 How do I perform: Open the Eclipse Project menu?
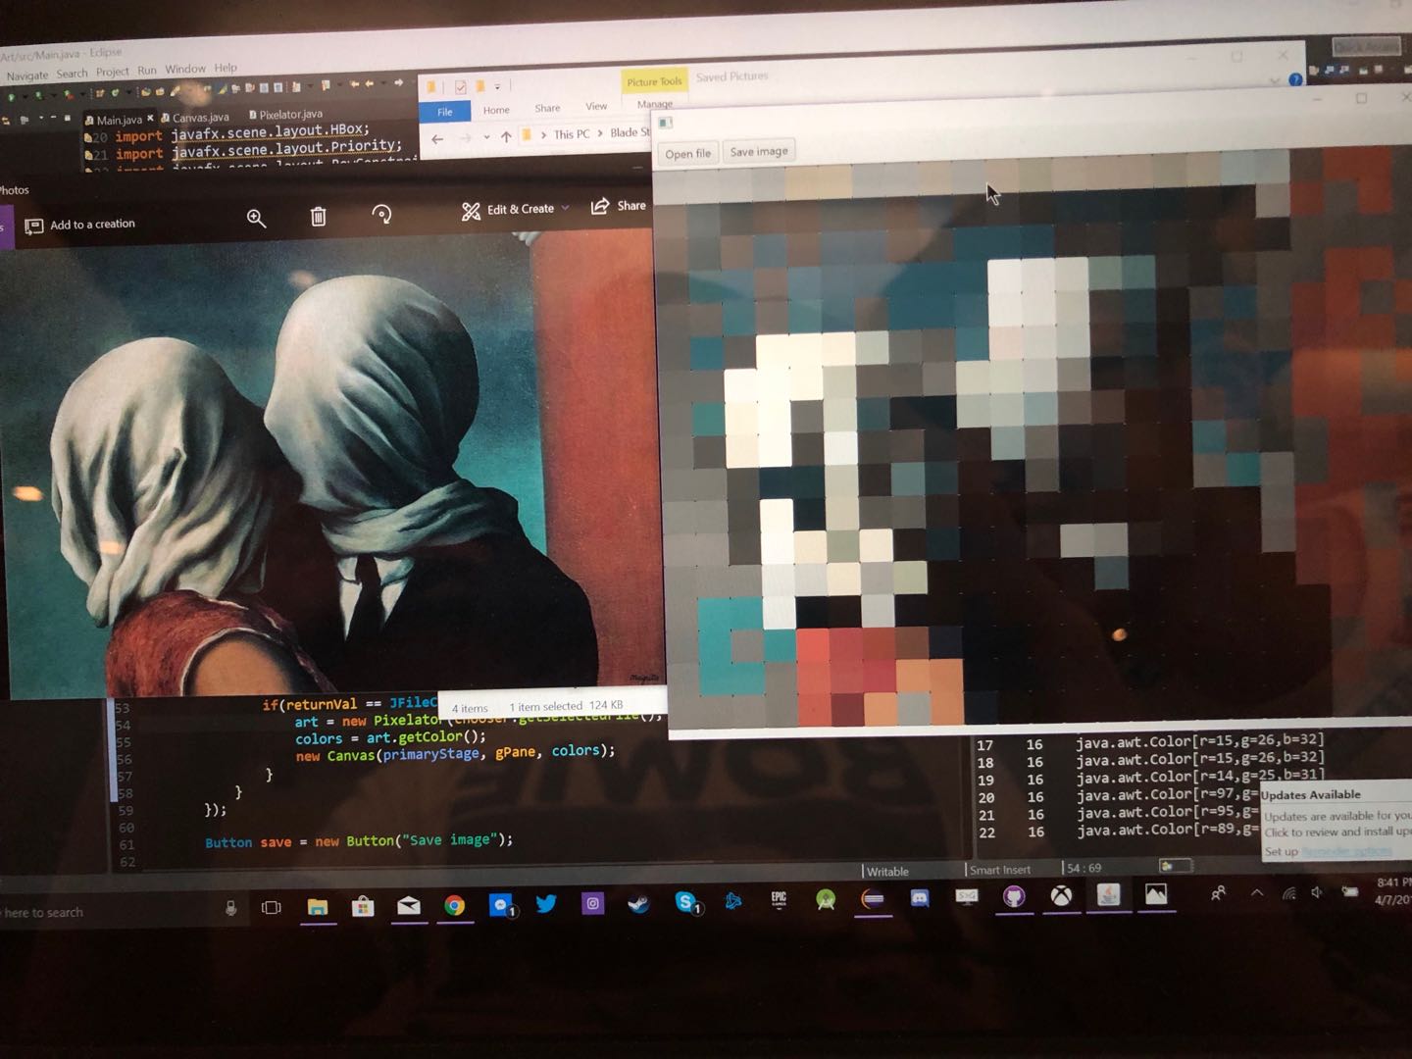(x=112, y=72)
